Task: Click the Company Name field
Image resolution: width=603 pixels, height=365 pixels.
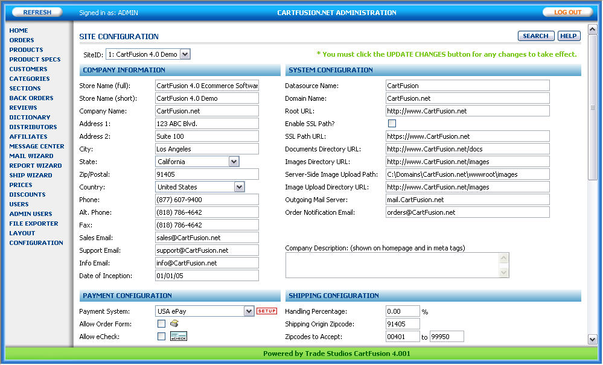Action: (207, 110)
